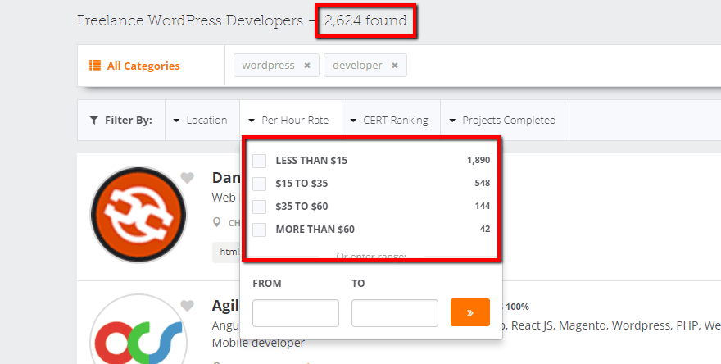Click the orange submit range arrow button

[470, 312]
